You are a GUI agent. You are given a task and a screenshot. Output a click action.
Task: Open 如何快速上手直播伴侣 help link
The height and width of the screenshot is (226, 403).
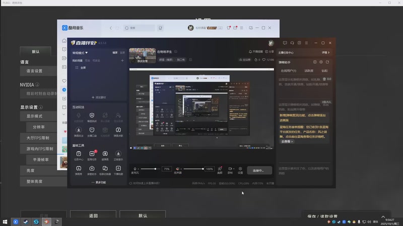tap(145, 183)
